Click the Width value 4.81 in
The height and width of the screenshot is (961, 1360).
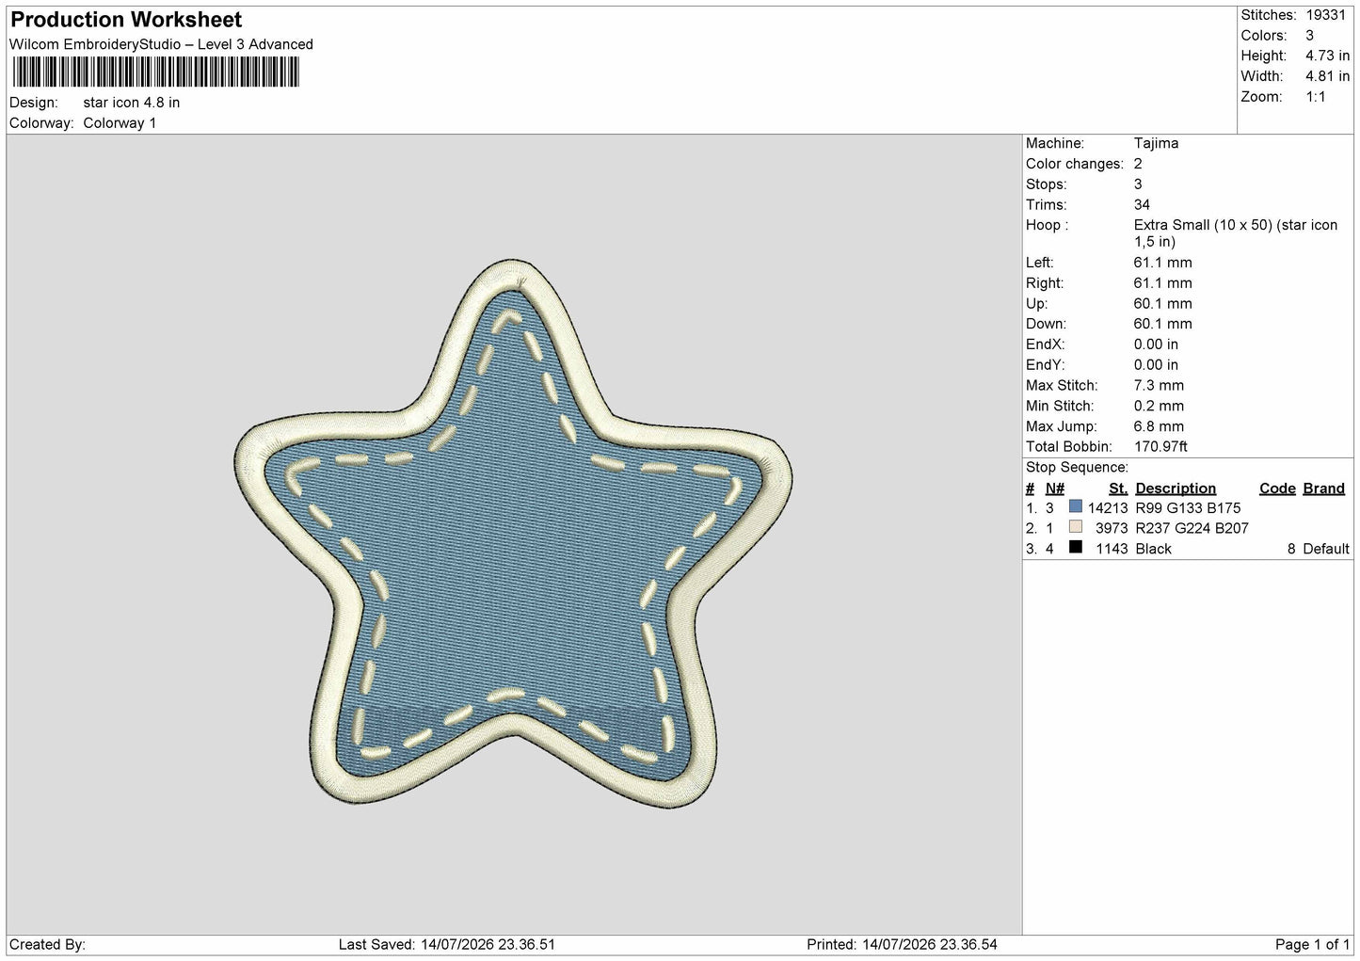(1327, 76)
